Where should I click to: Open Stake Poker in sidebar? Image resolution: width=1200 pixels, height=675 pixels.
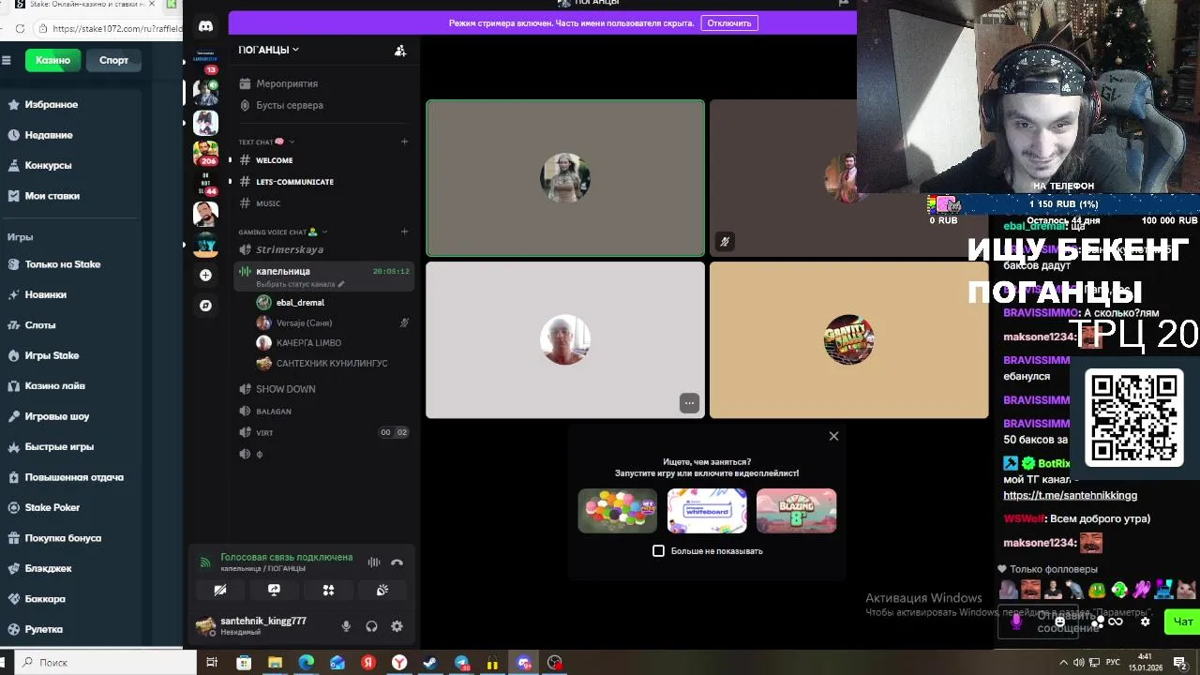52,507
